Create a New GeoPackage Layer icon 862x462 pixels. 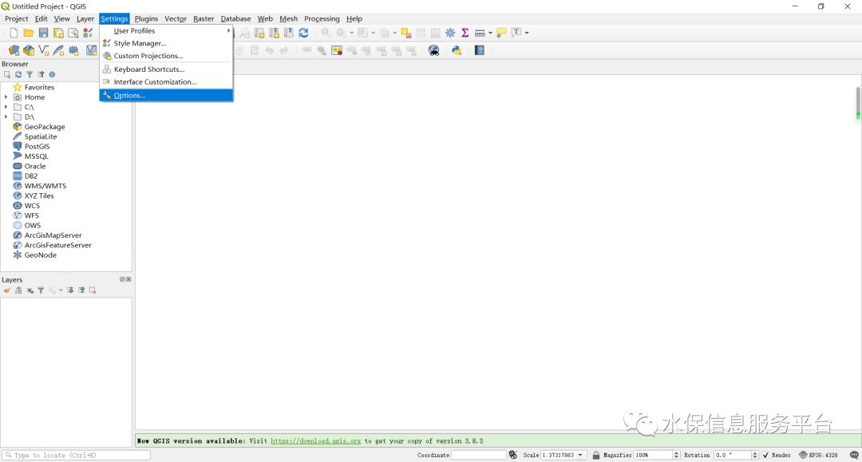pos(29,50)
